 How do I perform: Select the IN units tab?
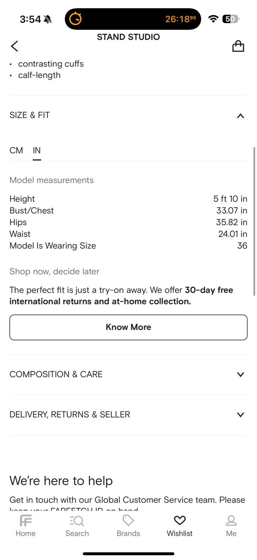[37, 150]
